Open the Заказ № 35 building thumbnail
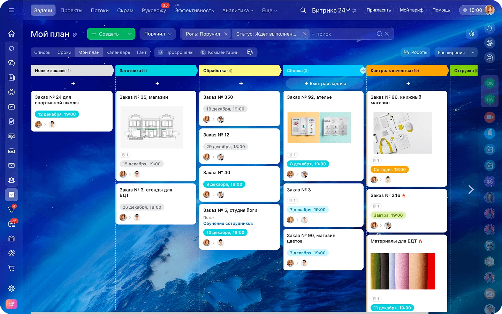The image size is (502, 314). pyautogui.click(x=152, y=128)
